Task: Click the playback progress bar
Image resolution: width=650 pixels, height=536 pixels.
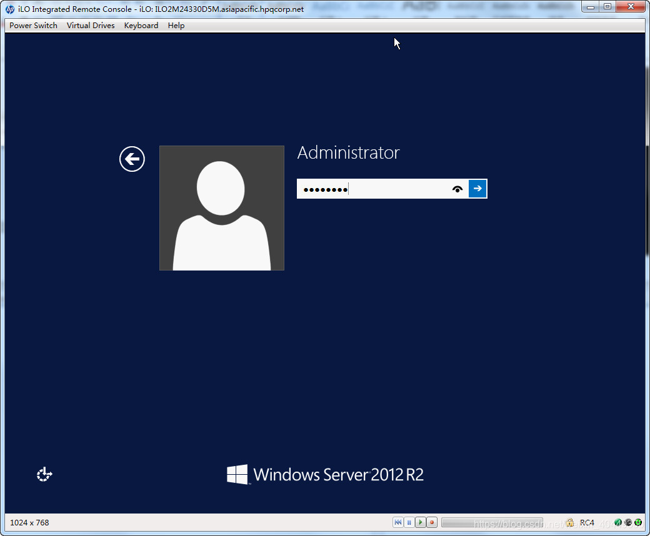Action: tap(492, 522)
